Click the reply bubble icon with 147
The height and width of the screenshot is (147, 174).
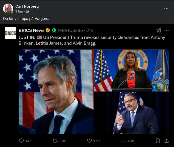(x=21, y=141)
